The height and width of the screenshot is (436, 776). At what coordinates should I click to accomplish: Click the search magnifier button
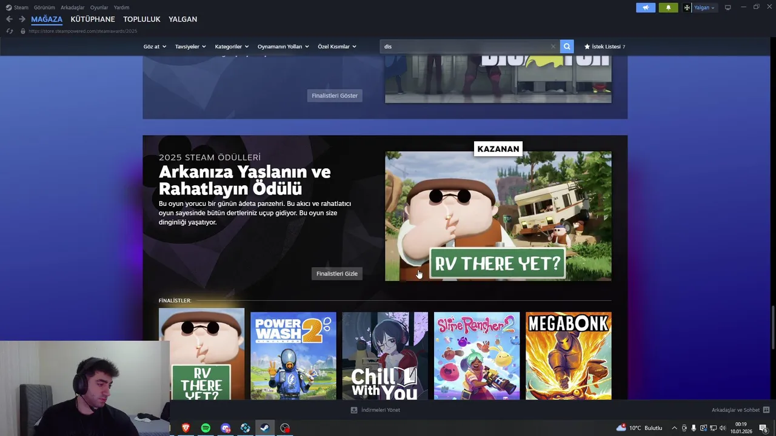[567, 47]
